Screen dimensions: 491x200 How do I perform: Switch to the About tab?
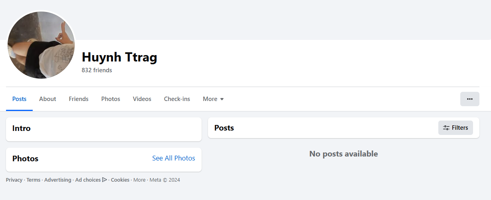coord(48,99)
